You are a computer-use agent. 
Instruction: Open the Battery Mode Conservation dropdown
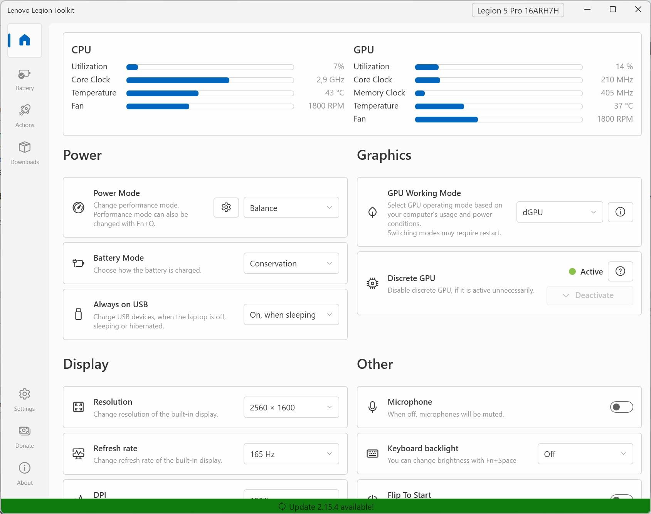pos(291,263)
